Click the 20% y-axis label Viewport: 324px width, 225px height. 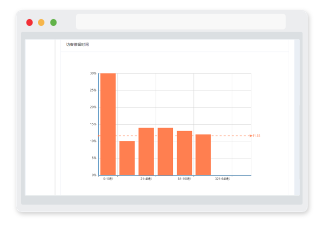(x=93, y=107)
